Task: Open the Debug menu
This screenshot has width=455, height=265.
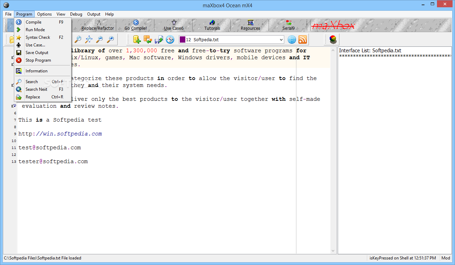Action: (76, 14)
